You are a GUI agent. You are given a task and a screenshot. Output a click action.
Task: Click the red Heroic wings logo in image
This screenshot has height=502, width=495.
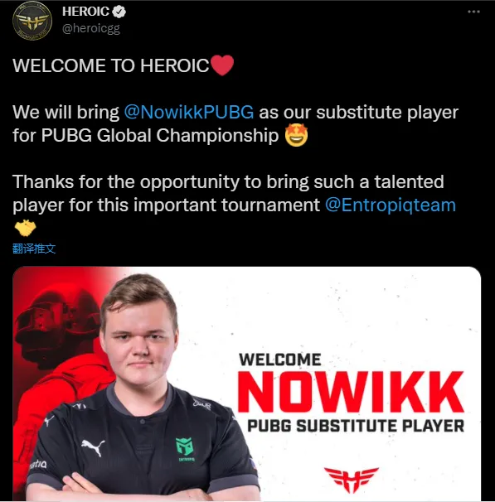click(x=352, y=479)
